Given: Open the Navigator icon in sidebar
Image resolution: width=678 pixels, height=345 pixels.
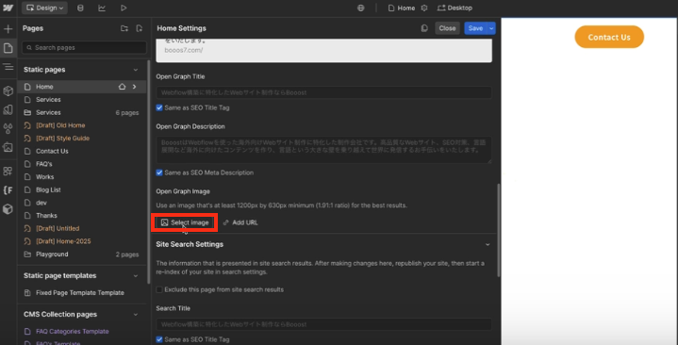Looking at the screenshot, I should 8,67.
